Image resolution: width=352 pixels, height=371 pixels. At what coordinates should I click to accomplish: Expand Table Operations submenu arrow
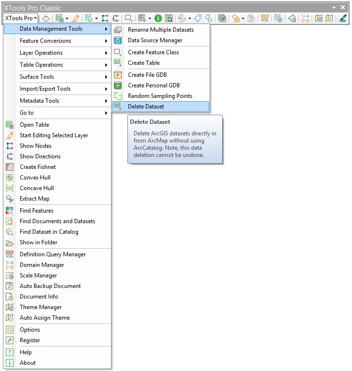(106, 65)
